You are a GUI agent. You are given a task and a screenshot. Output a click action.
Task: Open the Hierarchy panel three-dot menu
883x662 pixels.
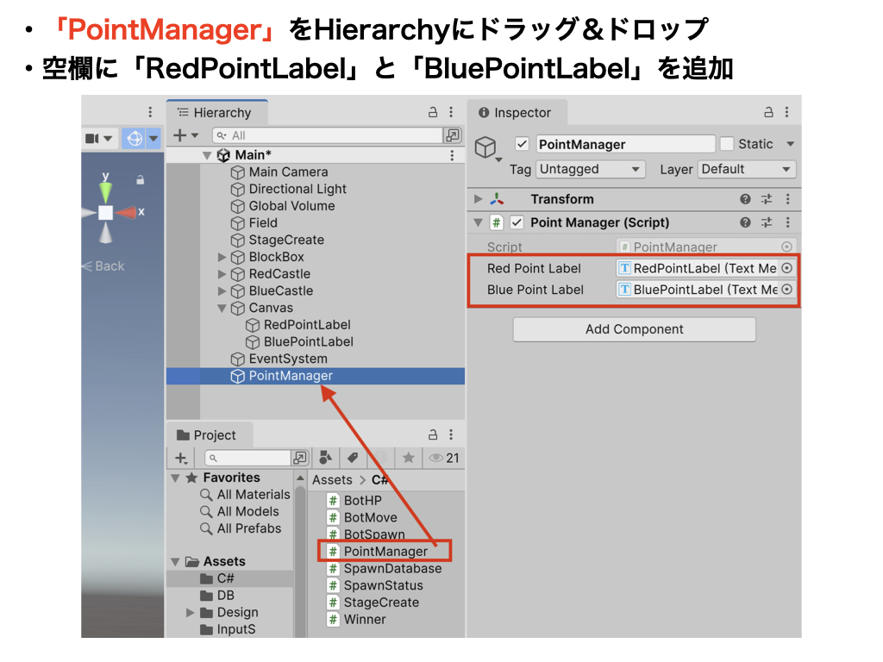(451, 112)
